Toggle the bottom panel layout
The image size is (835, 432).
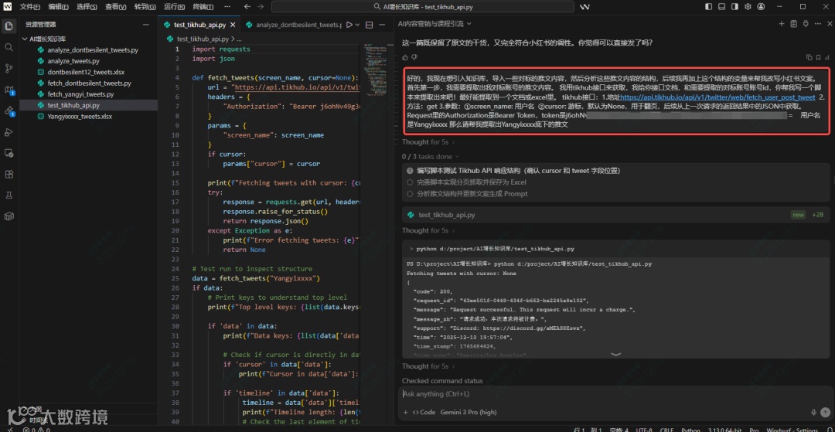[721, 7]
